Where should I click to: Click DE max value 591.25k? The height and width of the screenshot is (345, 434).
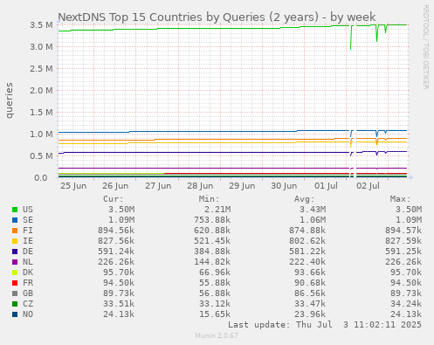(x=403, y=252)
